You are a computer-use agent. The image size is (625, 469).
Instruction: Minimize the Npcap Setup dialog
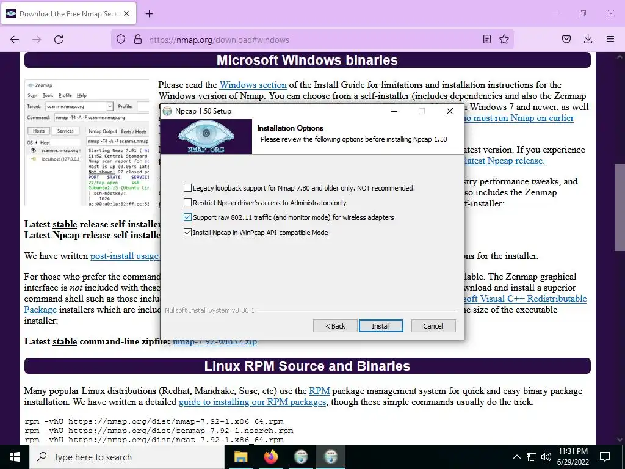pyautogui.click(x=394, y=111)
